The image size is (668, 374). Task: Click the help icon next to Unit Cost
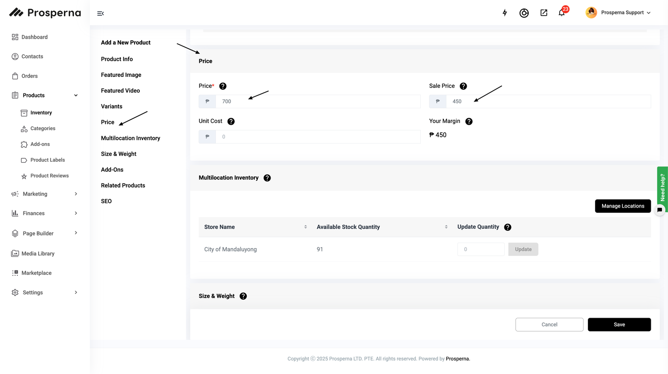[231, 122]
